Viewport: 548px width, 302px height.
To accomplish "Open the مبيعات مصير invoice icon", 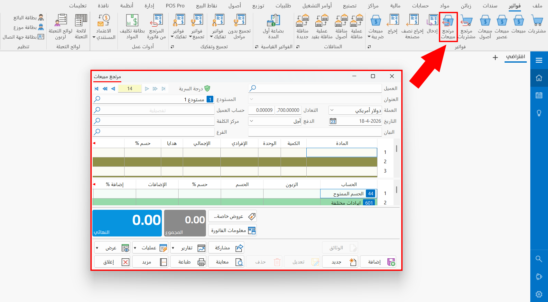I will pyautogui.click(x=502, y=27).
